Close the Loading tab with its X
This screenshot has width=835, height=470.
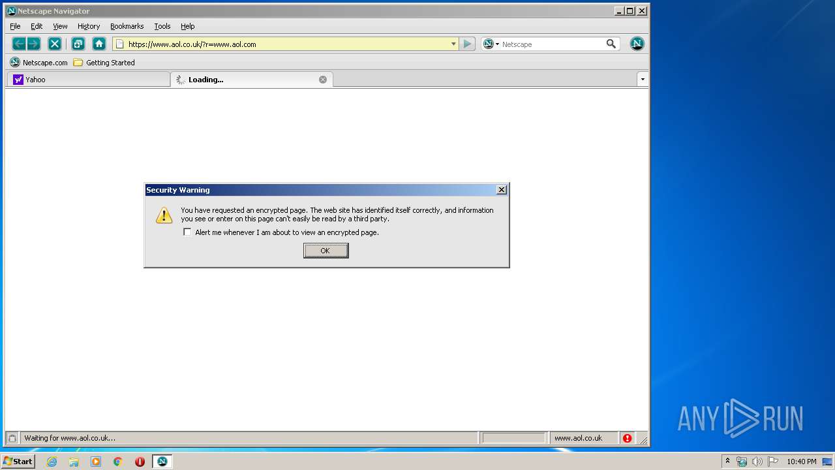tap(322, 80)
